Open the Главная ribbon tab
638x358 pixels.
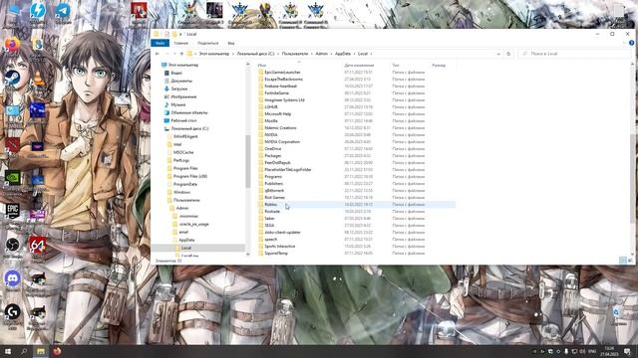pos(181,43)
